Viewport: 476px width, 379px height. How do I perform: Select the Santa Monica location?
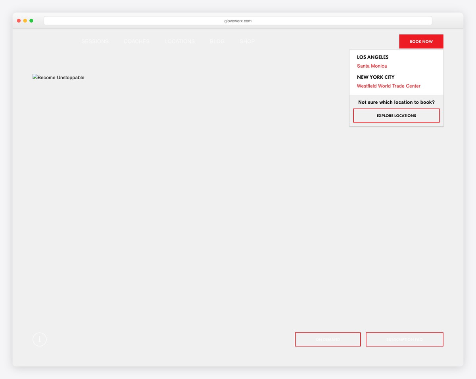(372, 66)
